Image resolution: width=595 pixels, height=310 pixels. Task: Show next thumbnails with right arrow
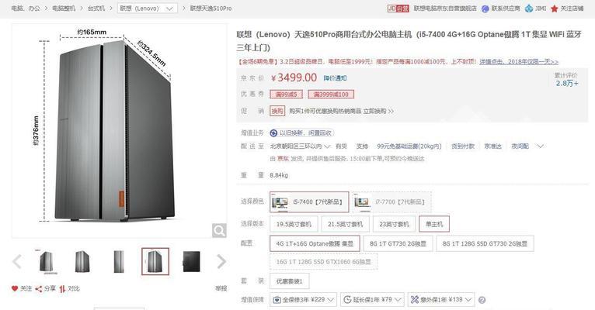click(221, 261)
